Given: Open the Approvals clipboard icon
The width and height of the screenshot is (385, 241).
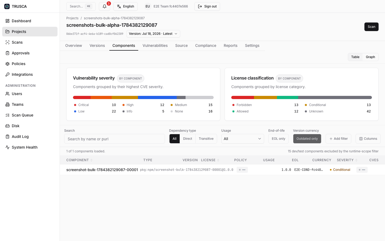Looking at the screenshot, I should 7,53.
